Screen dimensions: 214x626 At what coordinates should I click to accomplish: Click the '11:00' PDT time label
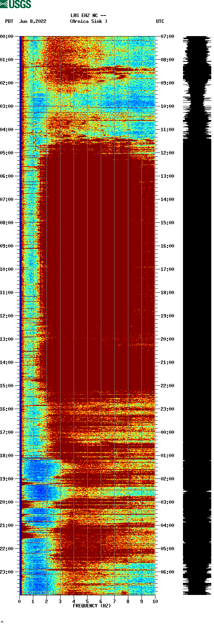[7, 293]
